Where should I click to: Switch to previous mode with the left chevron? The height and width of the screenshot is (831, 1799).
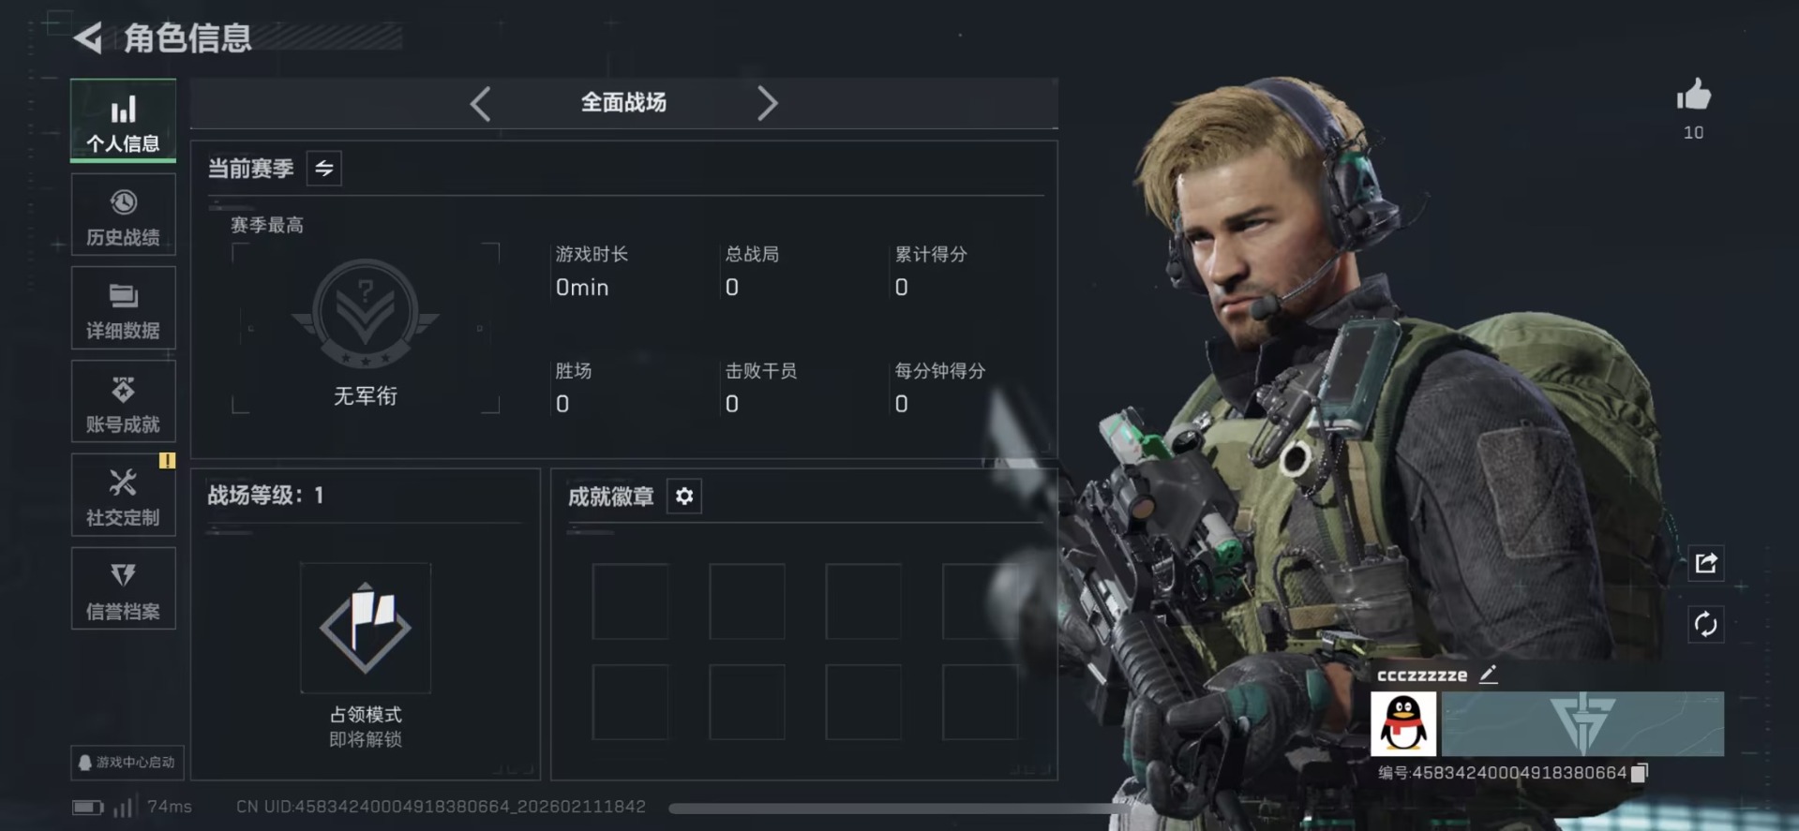(480, 103)
